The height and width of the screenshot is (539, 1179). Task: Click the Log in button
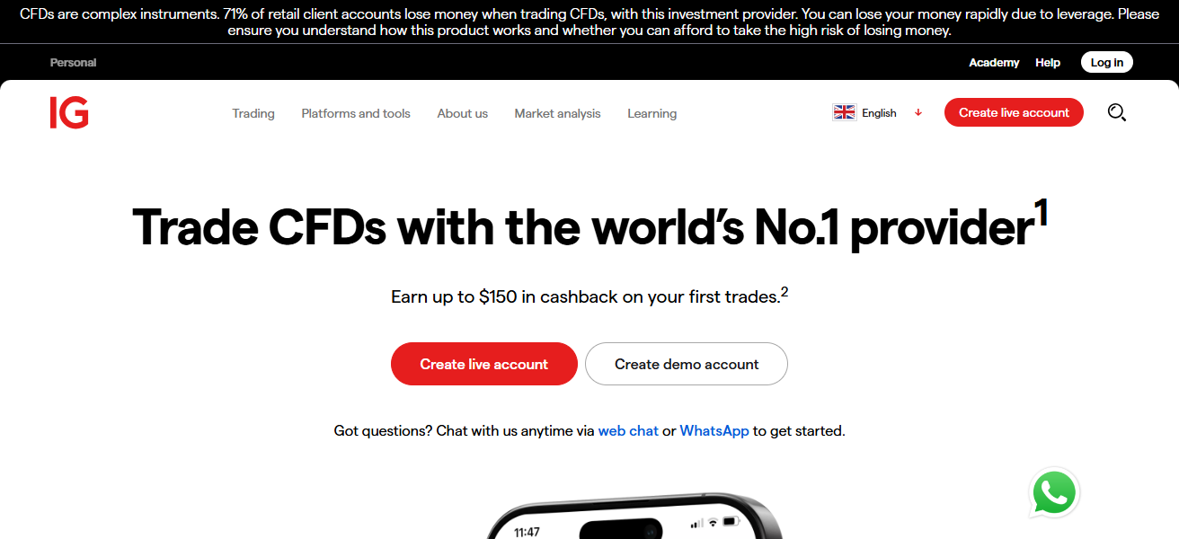[1107, 62]
